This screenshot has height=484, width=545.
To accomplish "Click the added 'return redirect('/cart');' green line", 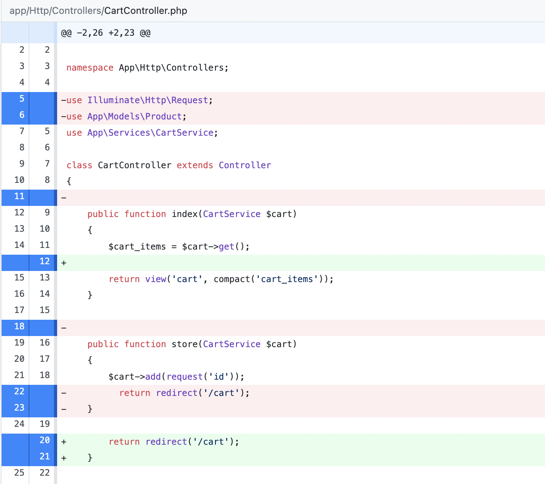I will (173, 441).
